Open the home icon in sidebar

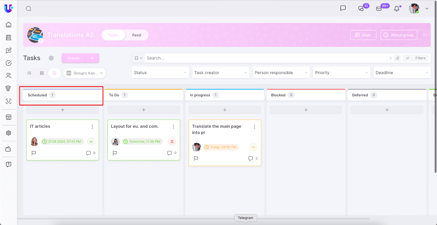(x=8, y=25)
